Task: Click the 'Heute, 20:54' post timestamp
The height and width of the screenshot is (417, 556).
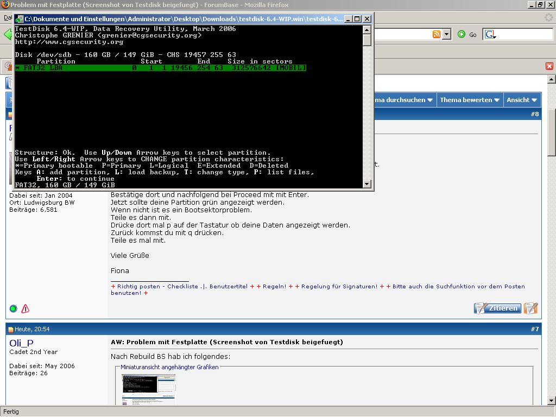Action: (32, 329)
